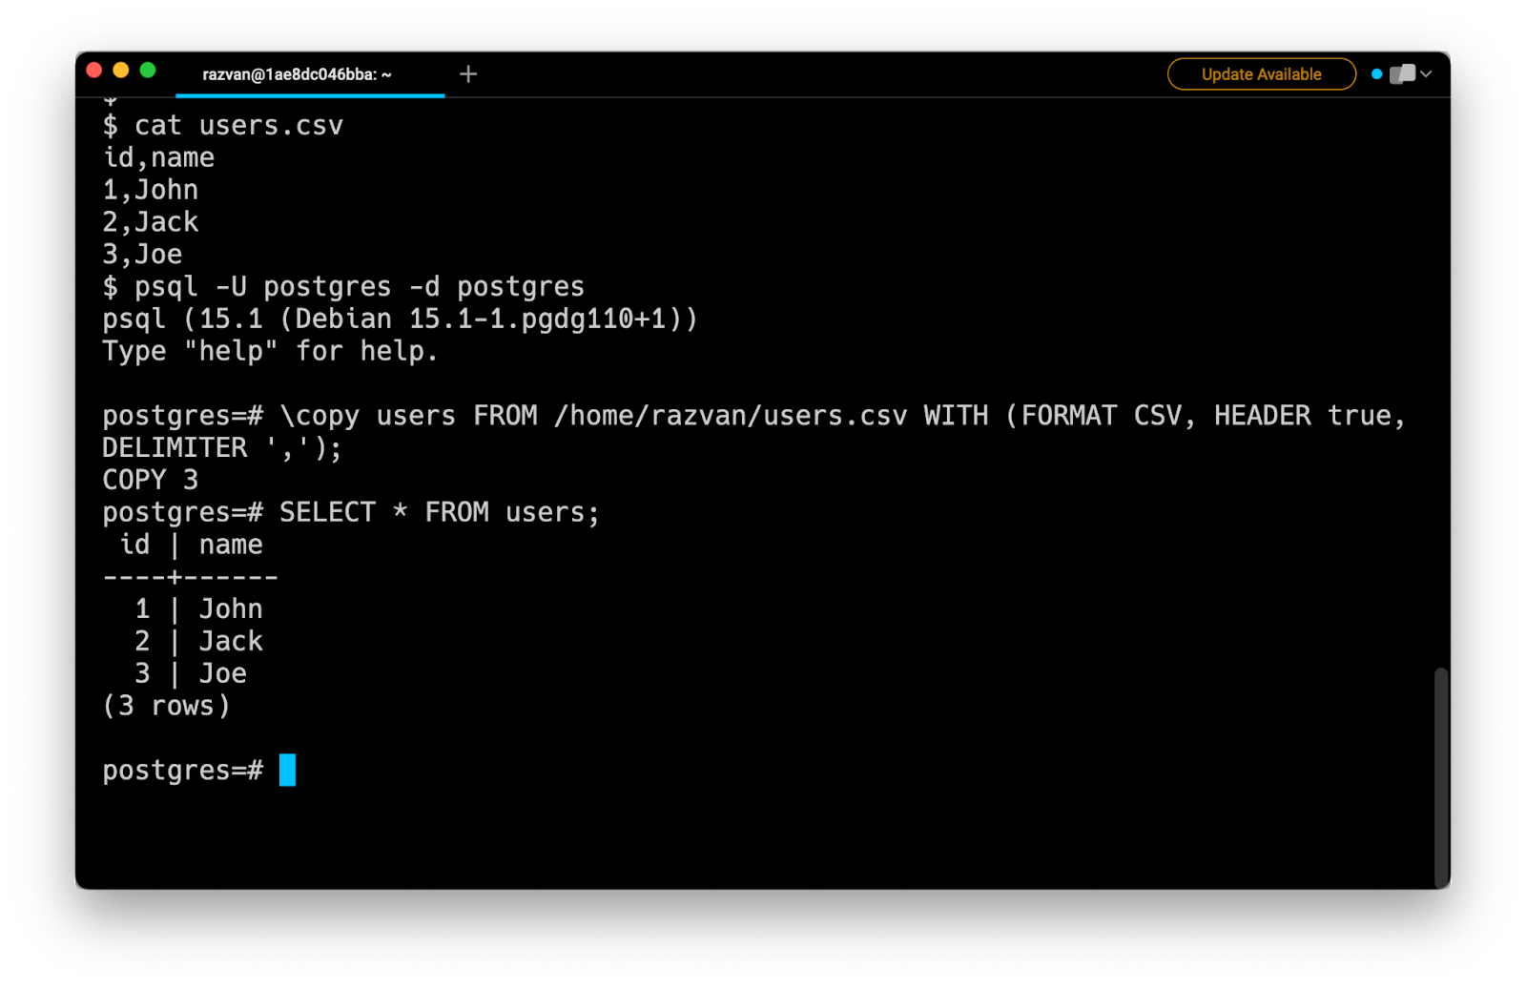This screenshot has width=1526, height=989.
Task: Click the Jack row in query results
Action: [x=198, y=642]
